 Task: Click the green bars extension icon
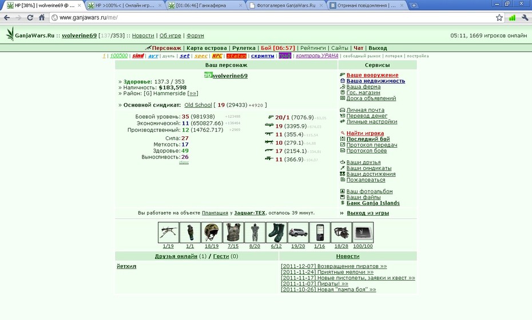coord(513,18)
